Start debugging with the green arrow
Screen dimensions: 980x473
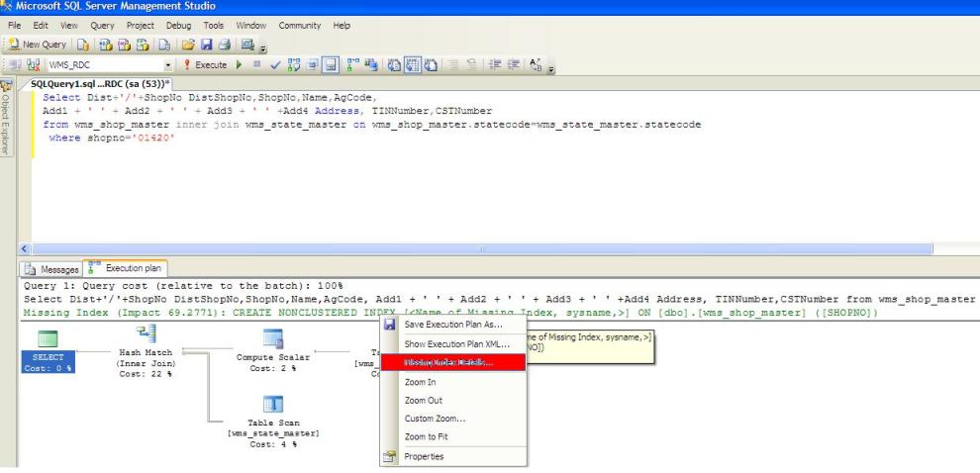click(239, 65)
